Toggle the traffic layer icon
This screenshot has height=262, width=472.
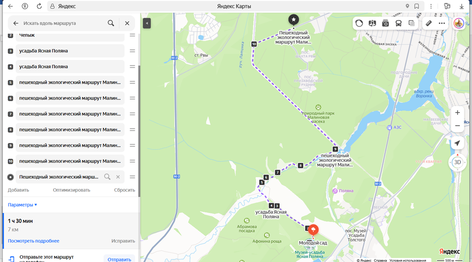(x=359, y=23)
